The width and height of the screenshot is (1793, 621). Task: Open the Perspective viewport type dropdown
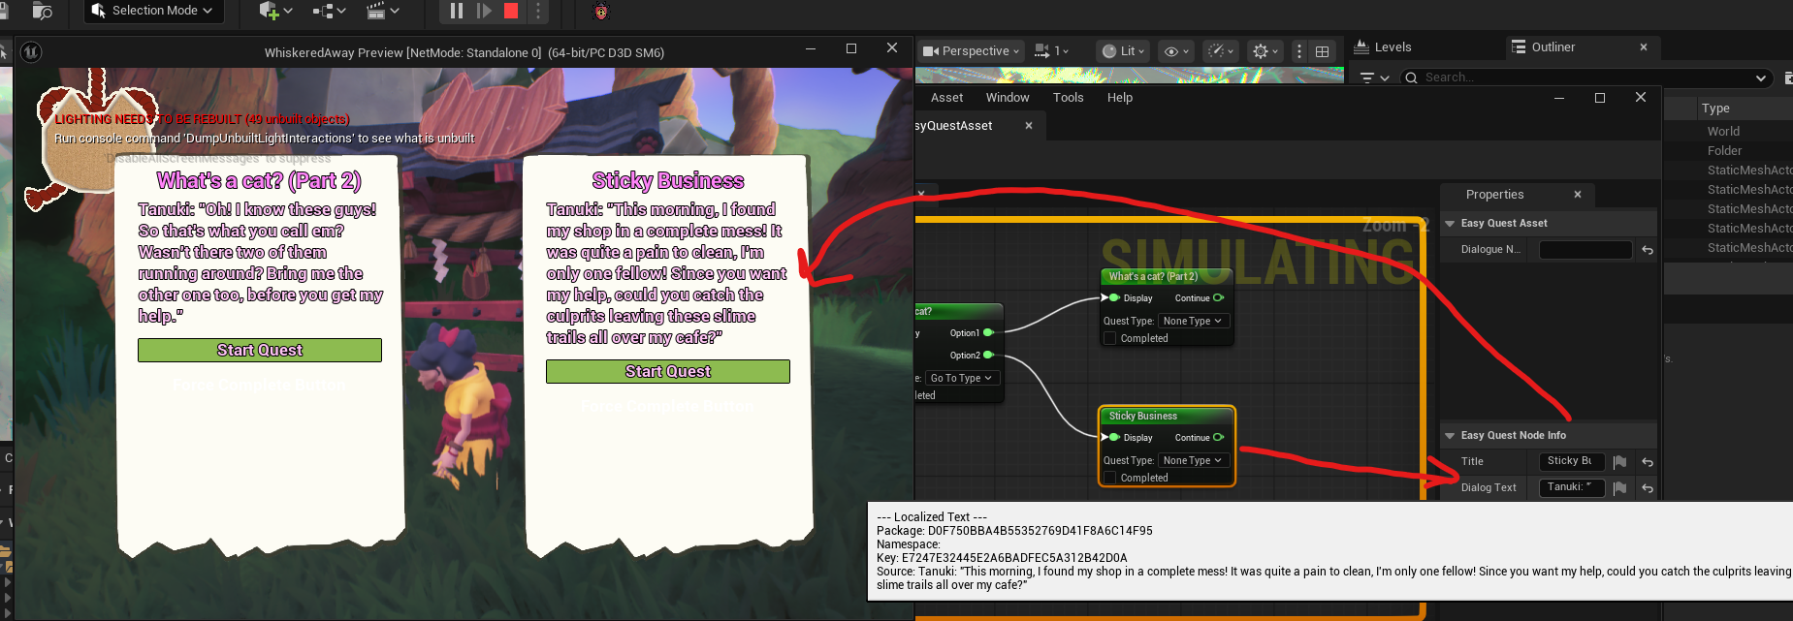(971, 50)
